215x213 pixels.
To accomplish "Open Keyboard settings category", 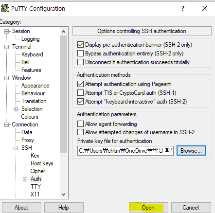I will click(32, 54).
